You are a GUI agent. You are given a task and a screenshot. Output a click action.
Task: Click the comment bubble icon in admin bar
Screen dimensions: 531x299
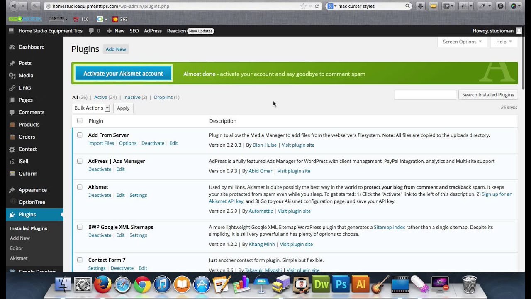coord(91,31)
